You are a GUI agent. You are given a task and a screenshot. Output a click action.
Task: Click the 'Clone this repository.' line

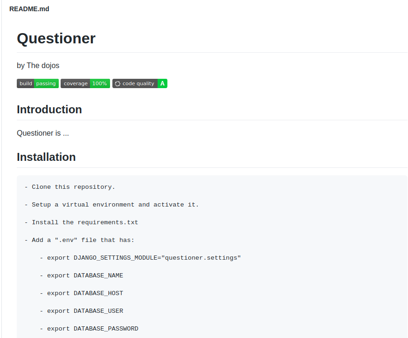70,187
